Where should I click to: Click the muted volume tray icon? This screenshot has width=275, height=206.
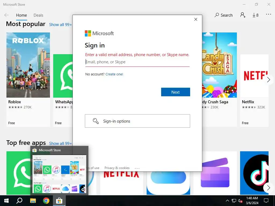coord(240,201)
